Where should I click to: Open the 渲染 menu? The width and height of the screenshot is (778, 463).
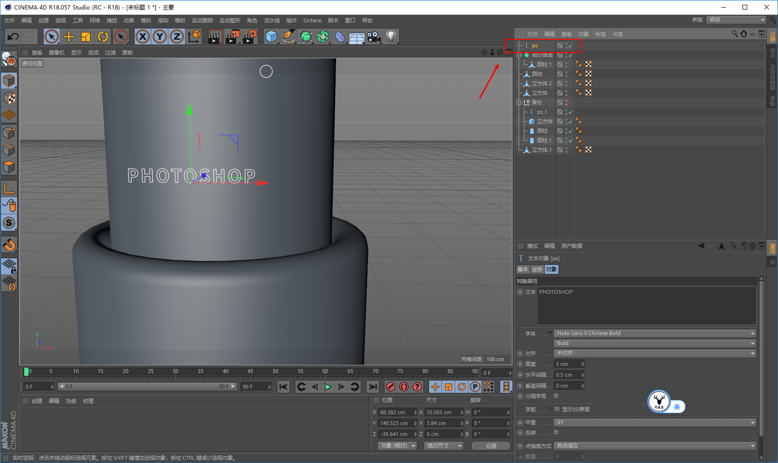pos(163,20)
